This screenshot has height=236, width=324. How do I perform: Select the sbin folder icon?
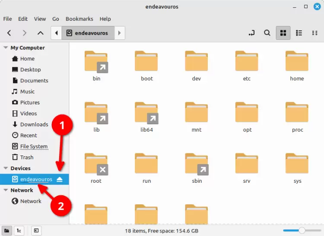click(x=197, y=164)
